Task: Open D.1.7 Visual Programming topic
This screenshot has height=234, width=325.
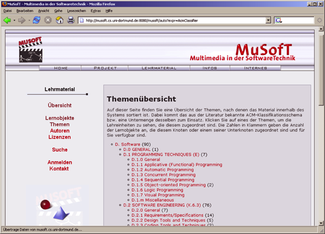Action: 158,195
